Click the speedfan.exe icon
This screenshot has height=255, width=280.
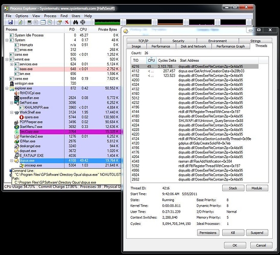(16, 98)
